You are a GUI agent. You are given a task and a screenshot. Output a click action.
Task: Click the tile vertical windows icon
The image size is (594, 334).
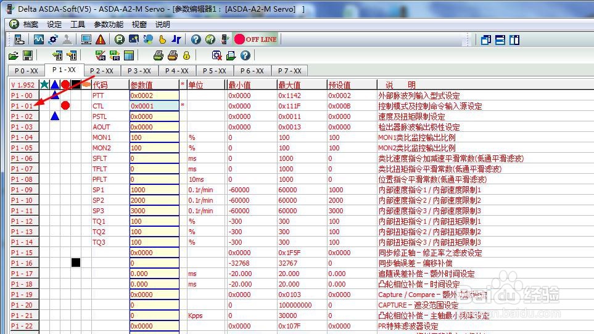coord(514,39)
